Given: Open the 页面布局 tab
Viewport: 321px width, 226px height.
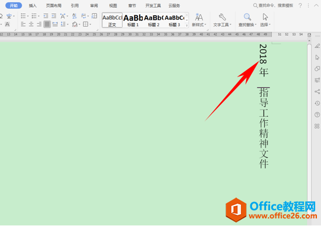Looking at the screenshot, I should (54, 5).
